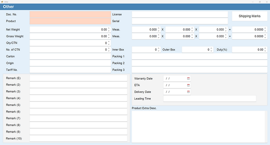Adjust first Meas. row first dimension spinner
The height and width of the screenshot is (145, 270).
click(159, 29)
